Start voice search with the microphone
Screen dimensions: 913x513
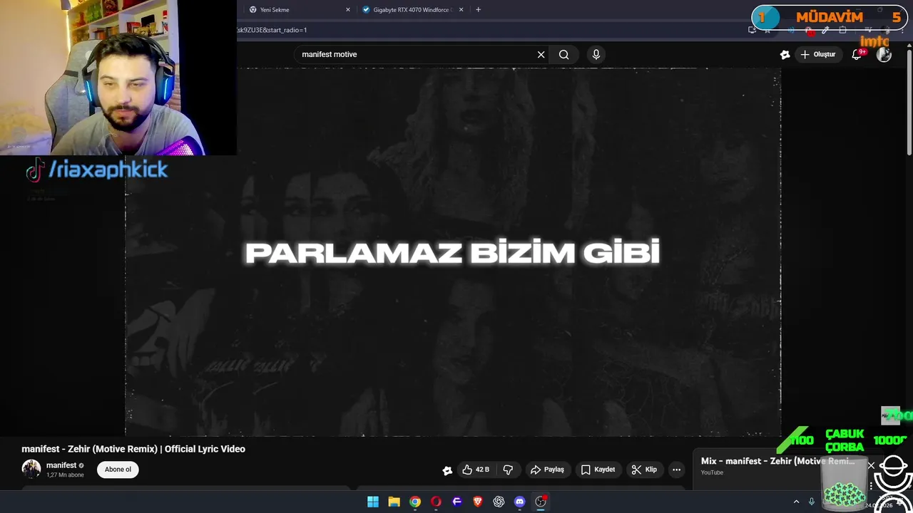[x=596, y=54]
